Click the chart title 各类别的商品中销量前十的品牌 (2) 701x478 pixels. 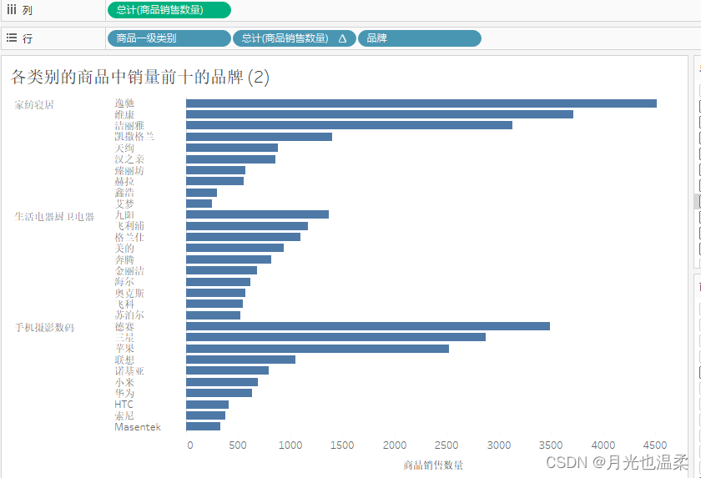(x=140, y=77)
